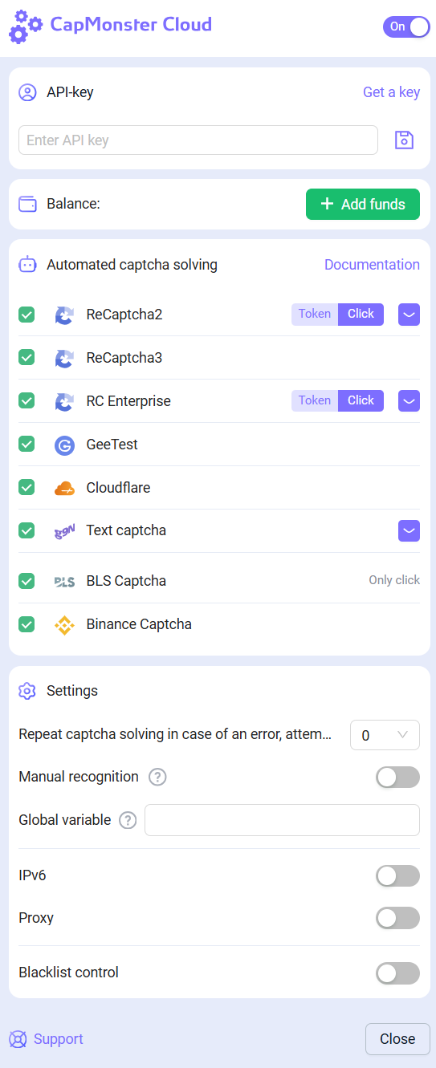Click the GeeTest logo icon
The image size is (436, 1068).
(64, 445)
